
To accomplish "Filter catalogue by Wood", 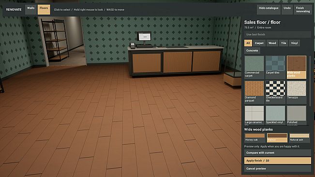I will [272, 43].
